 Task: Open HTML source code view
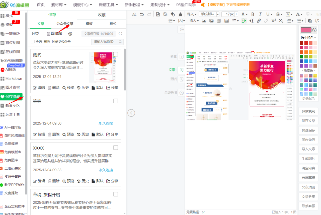[x=134, y=14]
